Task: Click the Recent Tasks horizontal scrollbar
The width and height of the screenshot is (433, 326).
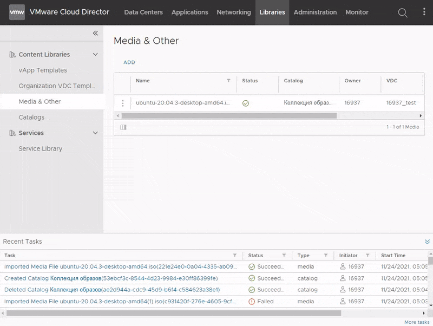Action: (x=174, y=313)
